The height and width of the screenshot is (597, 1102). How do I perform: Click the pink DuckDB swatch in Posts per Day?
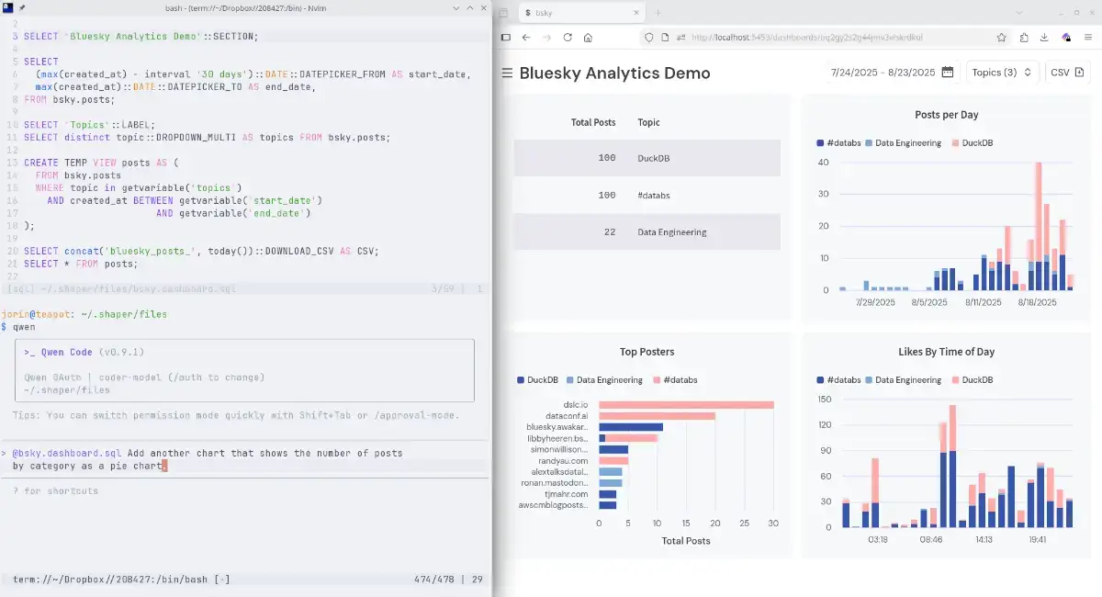click(956, 143)
